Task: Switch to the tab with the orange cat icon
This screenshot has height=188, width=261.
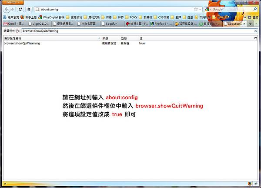Action: pos(186,24)
